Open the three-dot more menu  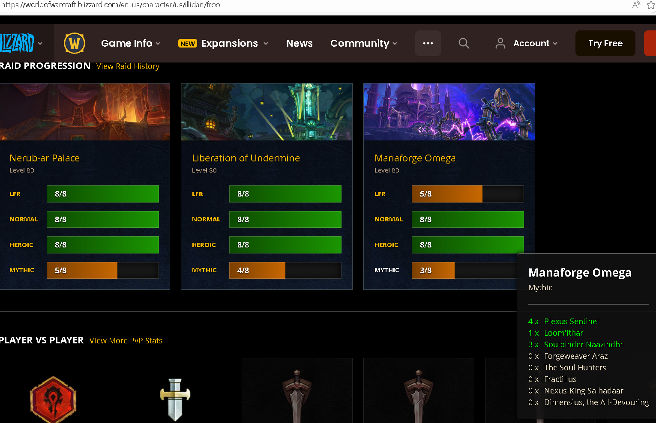click(428, 43)
